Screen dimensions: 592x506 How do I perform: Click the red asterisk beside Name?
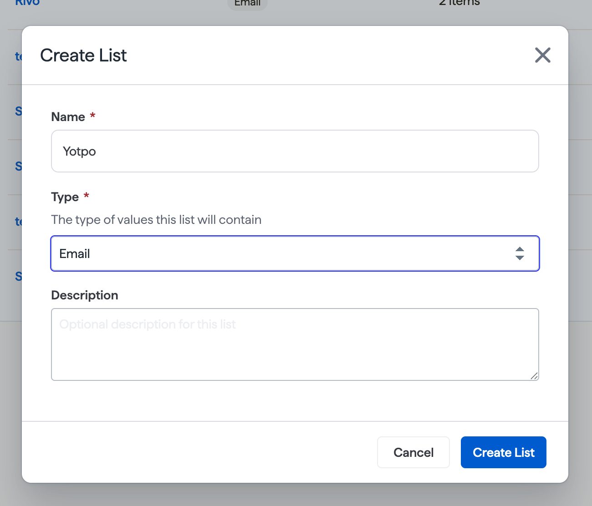click(x=92, y=116)
